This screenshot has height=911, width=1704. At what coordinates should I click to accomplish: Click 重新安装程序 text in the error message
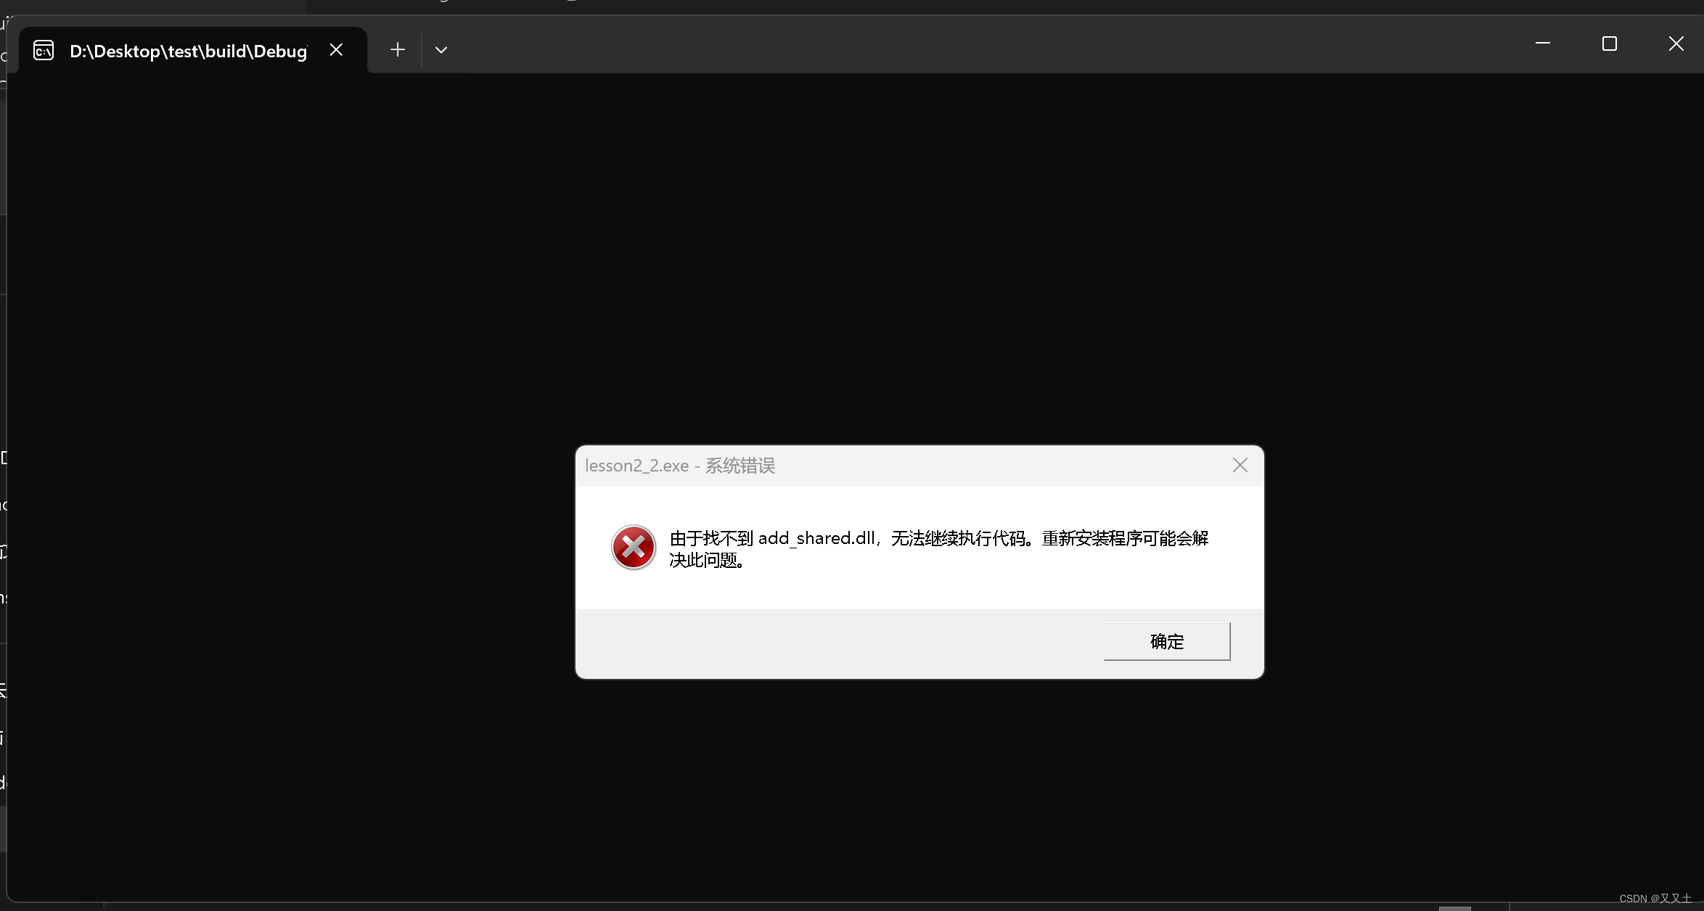(x=1091, y=538)
